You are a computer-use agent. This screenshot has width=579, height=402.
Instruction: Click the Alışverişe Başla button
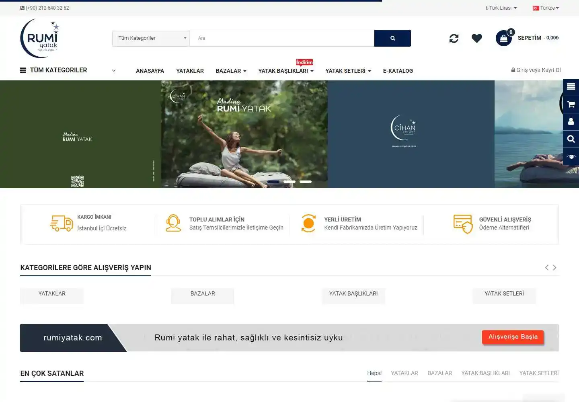[513, 337]
